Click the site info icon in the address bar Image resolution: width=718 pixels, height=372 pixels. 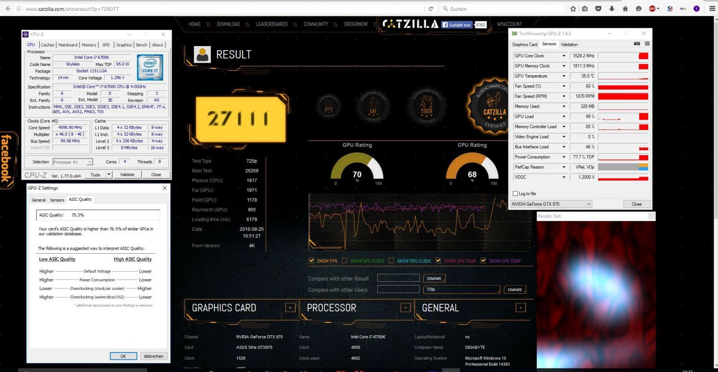18,9
